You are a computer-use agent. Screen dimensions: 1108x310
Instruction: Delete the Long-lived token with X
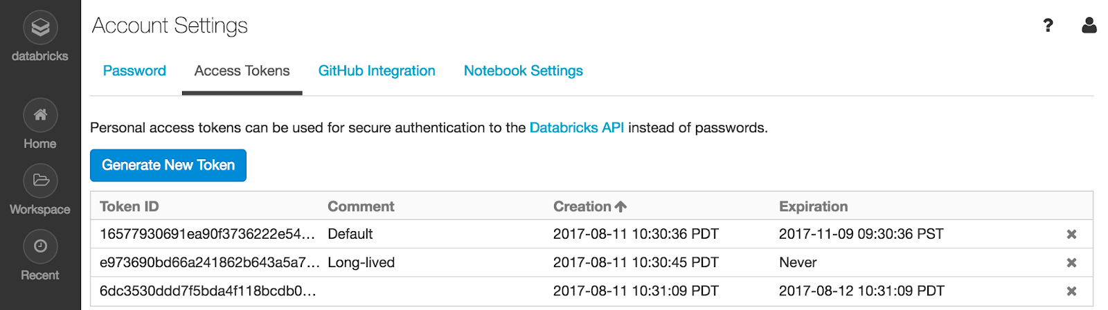pos(1071,263)
